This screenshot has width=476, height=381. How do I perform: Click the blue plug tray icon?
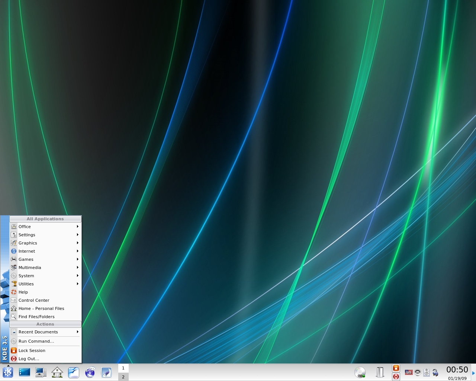[x=435, y=372]
